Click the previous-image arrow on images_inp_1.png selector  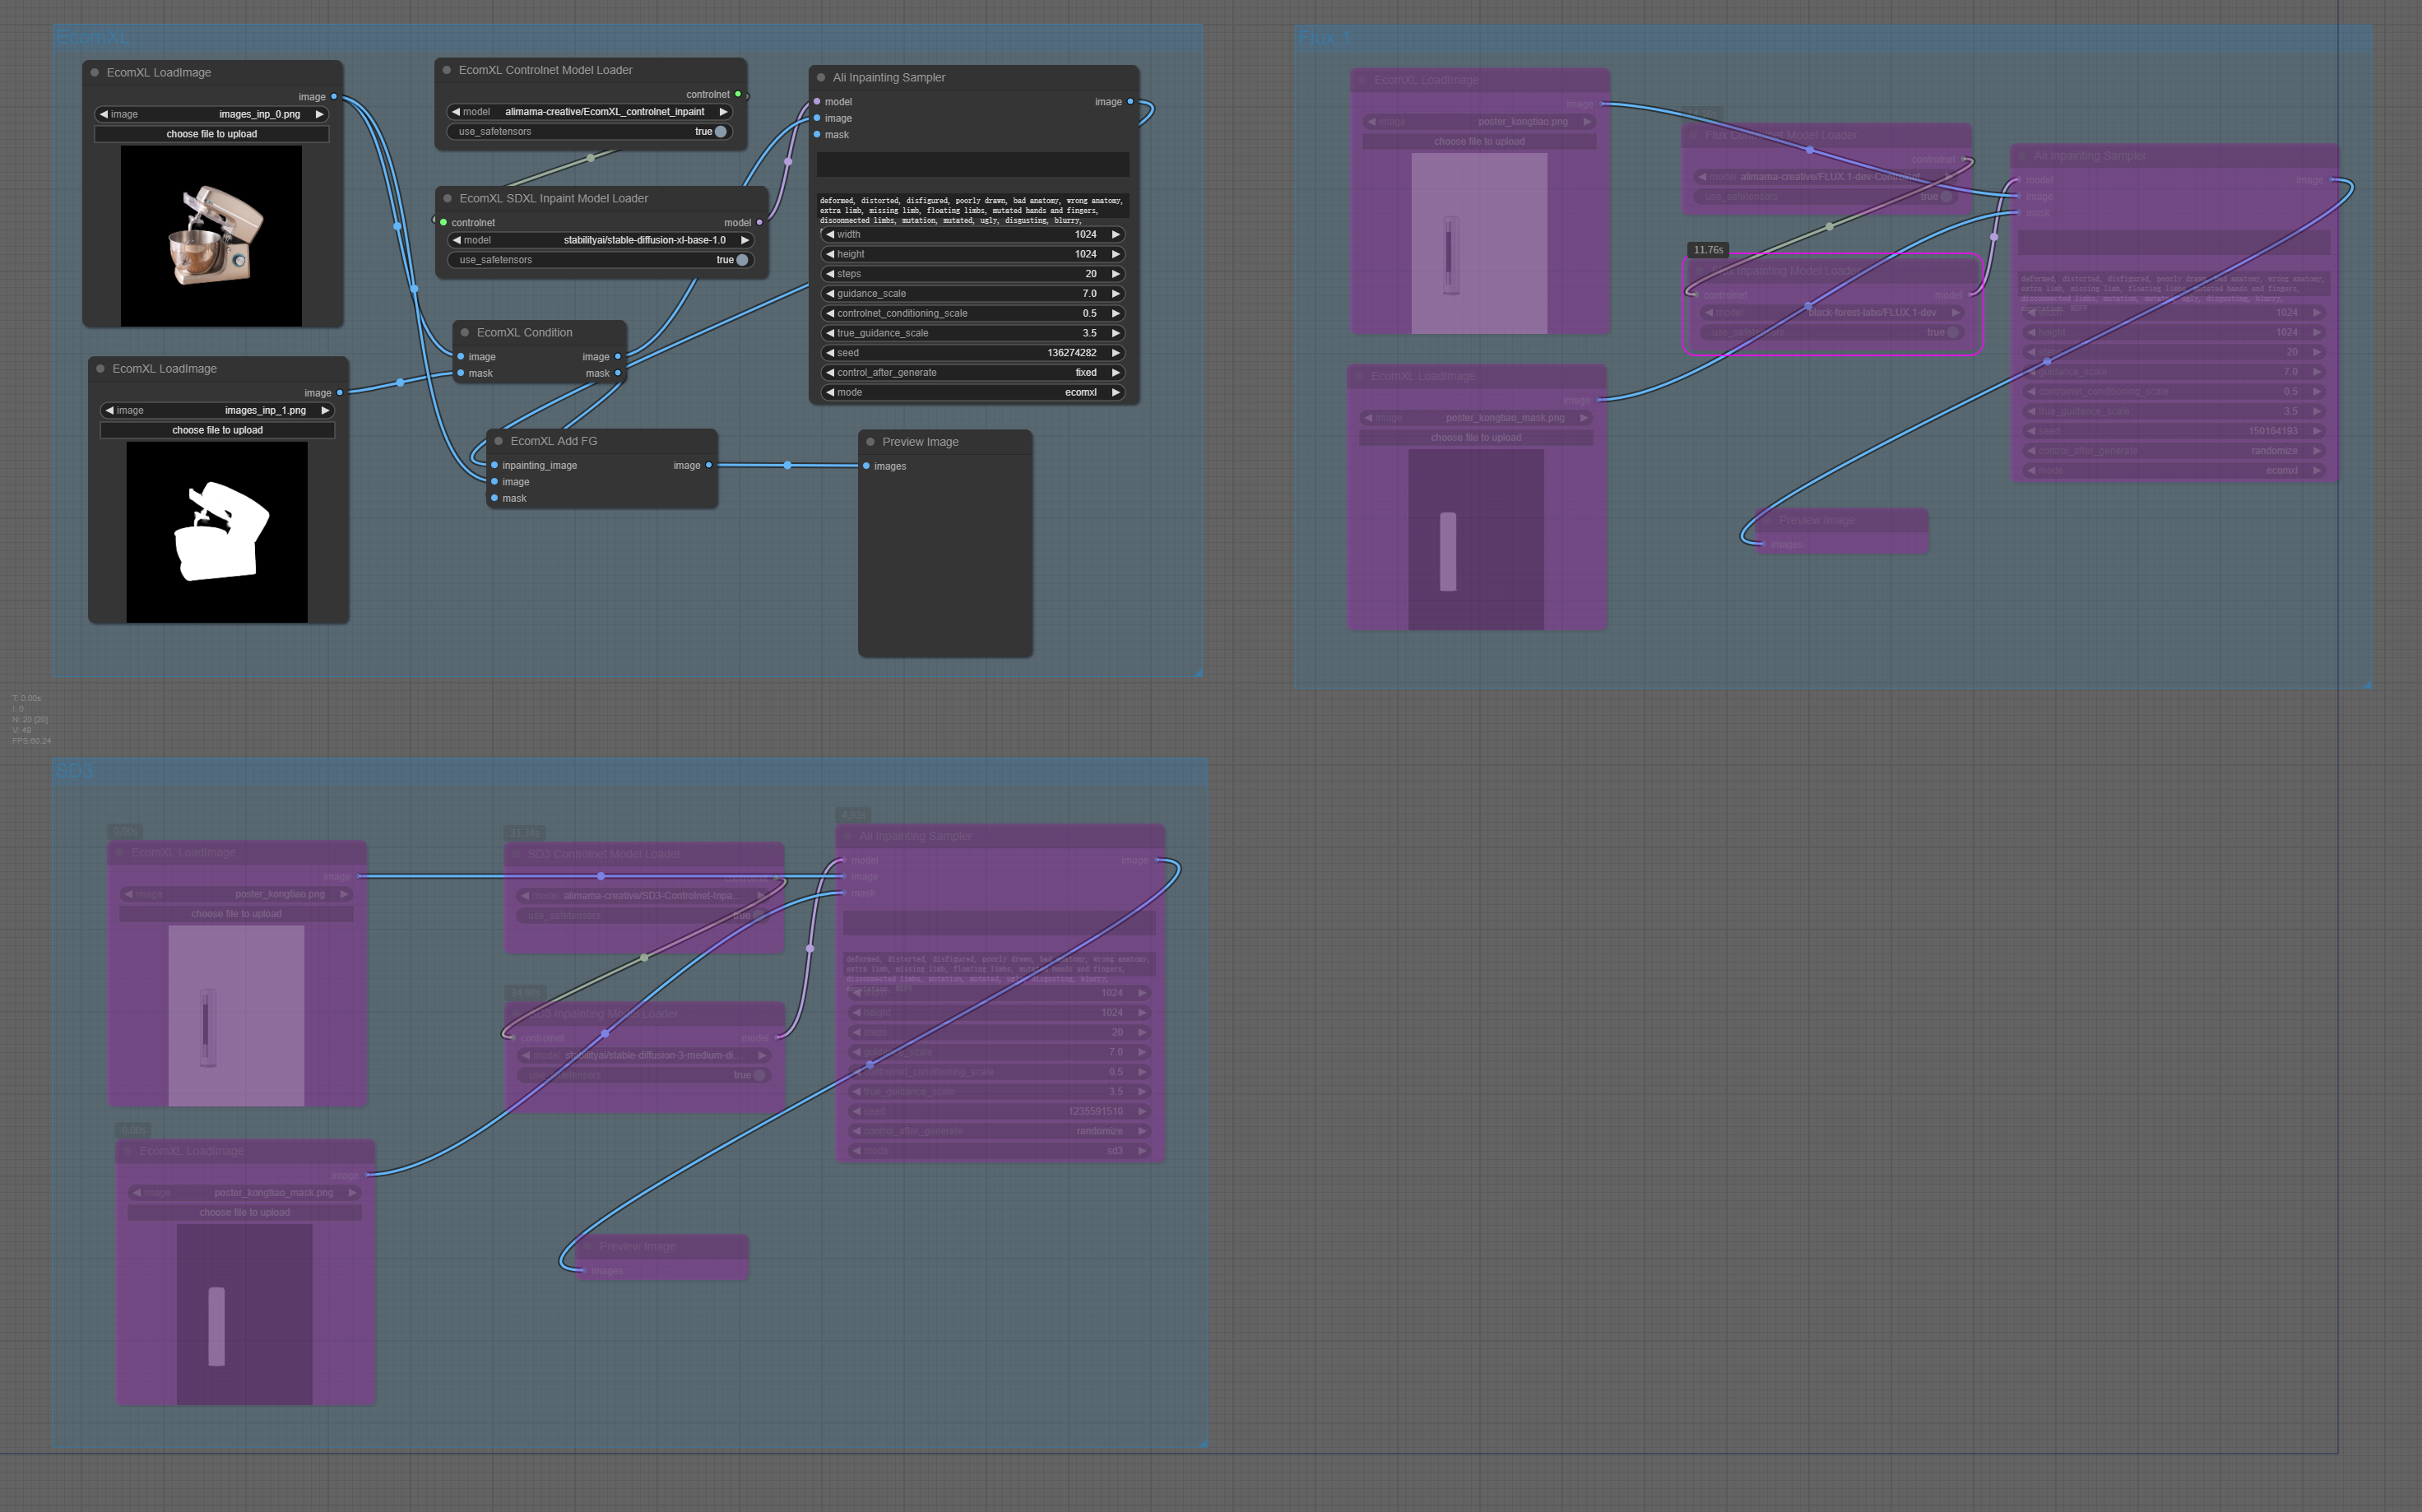click(110, 410)
